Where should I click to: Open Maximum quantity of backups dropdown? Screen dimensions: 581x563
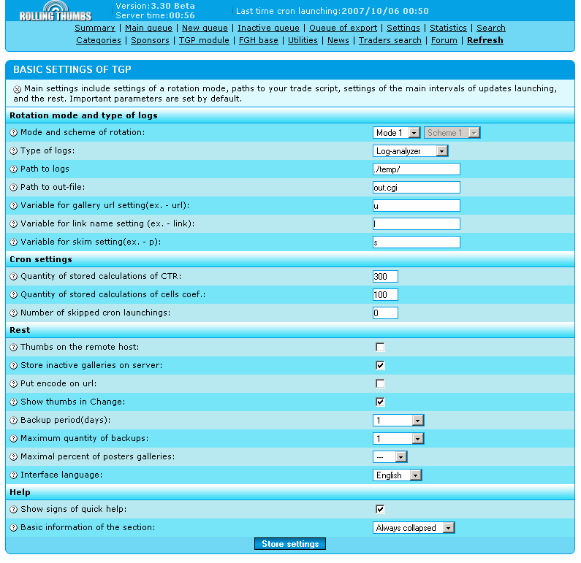398,439
